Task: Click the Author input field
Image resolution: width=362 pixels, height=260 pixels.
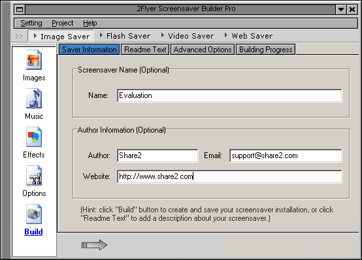Action: coord(157,155)
